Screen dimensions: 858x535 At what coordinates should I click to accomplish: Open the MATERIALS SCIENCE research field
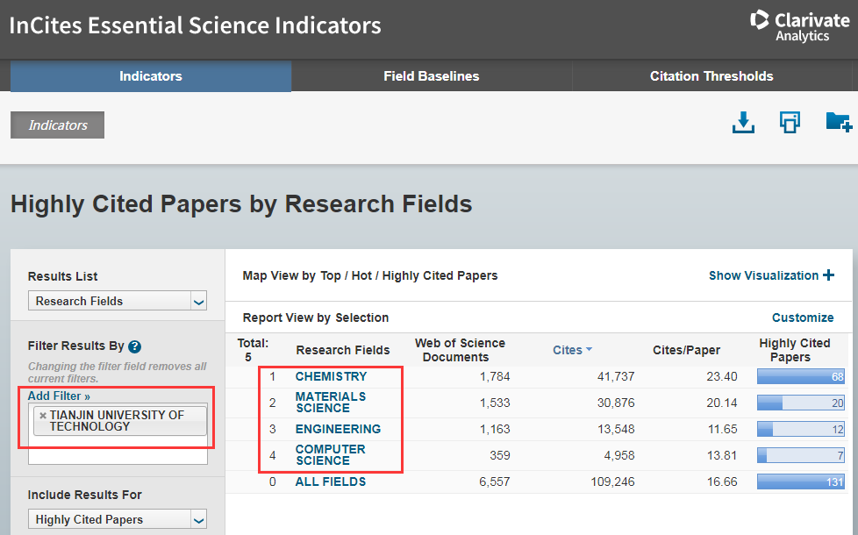coord(330,402)
